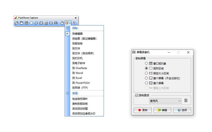
Task: Uncheck the 录制音频 checkbox
Action: (137, 95)
